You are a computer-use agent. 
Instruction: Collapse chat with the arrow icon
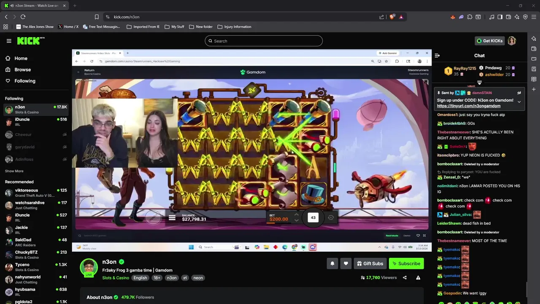click(x=437, y=55)
